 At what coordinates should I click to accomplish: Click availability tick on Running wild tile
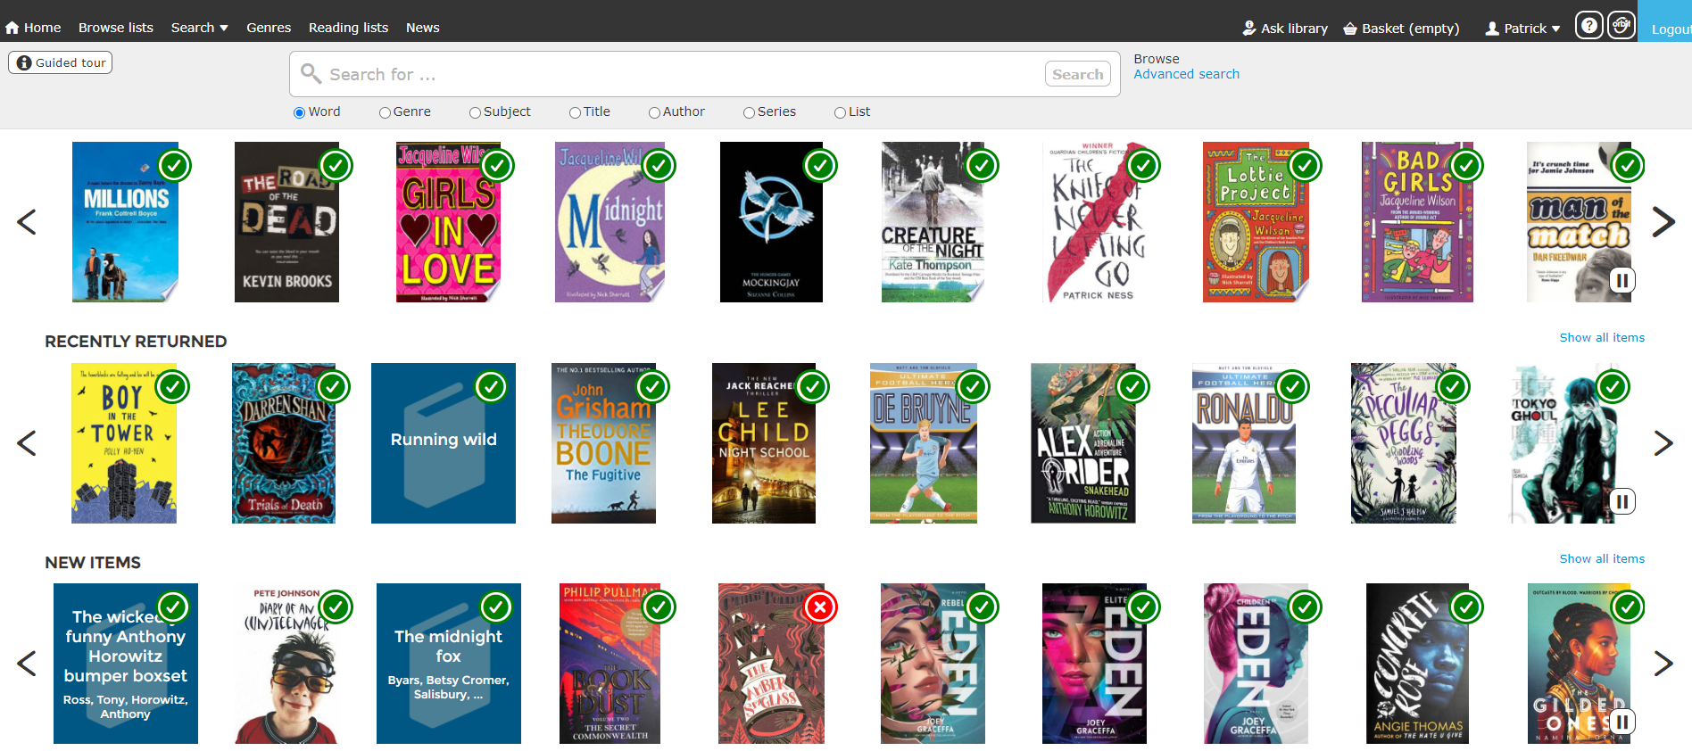492,386
